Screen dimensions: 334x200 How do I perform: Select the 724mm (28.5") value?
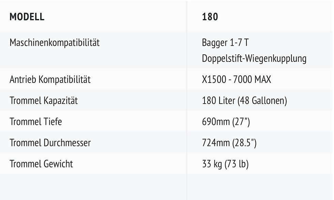point(229,143)
